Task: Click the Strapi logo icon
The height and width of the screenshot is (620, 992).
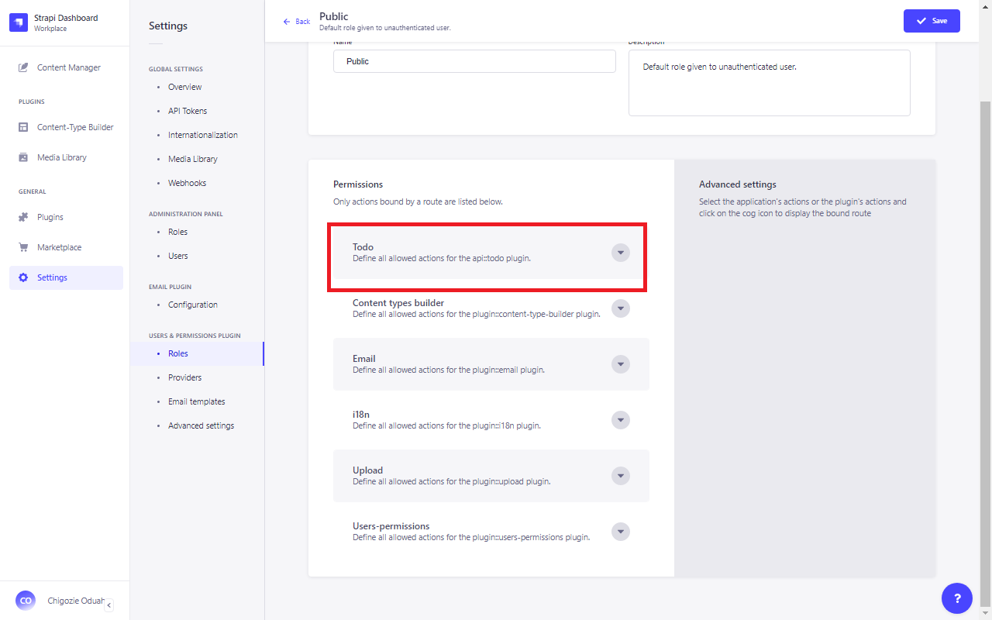Action: point(19,22)
